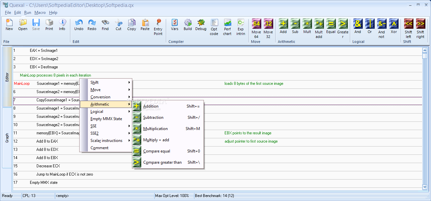
Task: Expand the Shift submenu
Action: 106,83
